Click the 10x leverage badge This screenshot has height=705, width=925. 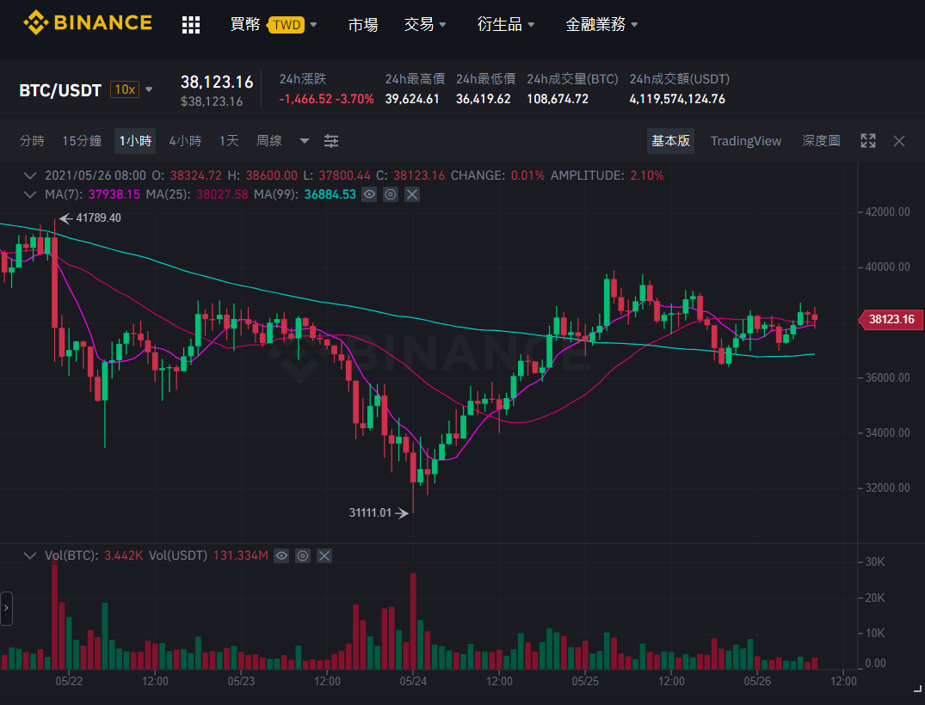tap(125, 89)
